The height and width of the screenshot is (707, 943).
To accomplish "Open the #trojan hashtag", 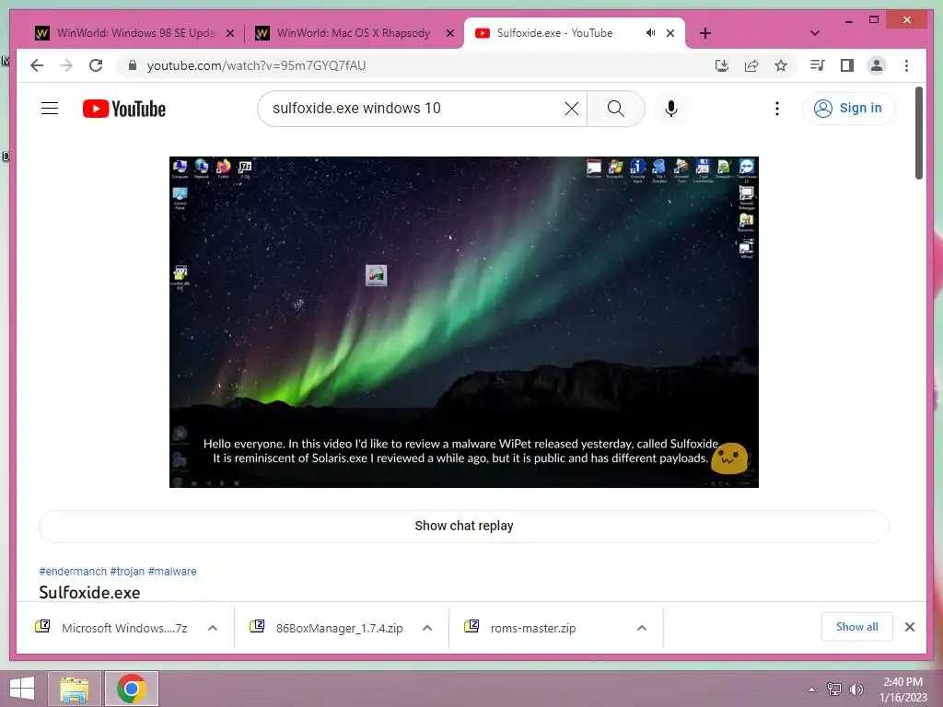I will pyautogui.click(x=127, y=571).
